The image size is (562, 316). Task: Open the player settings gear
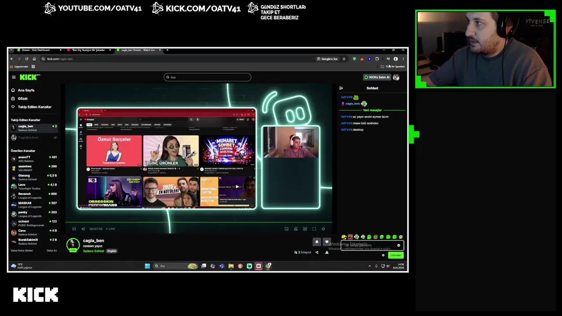(x=323, y=229)
